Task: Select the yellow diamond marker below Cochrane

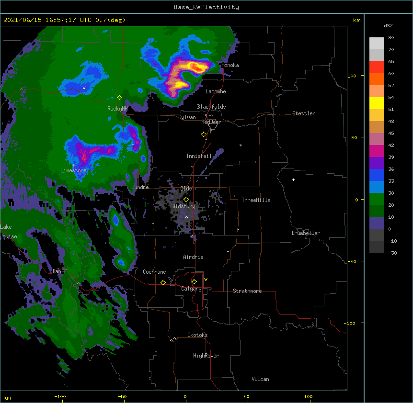Action: [x=163, y=282]
